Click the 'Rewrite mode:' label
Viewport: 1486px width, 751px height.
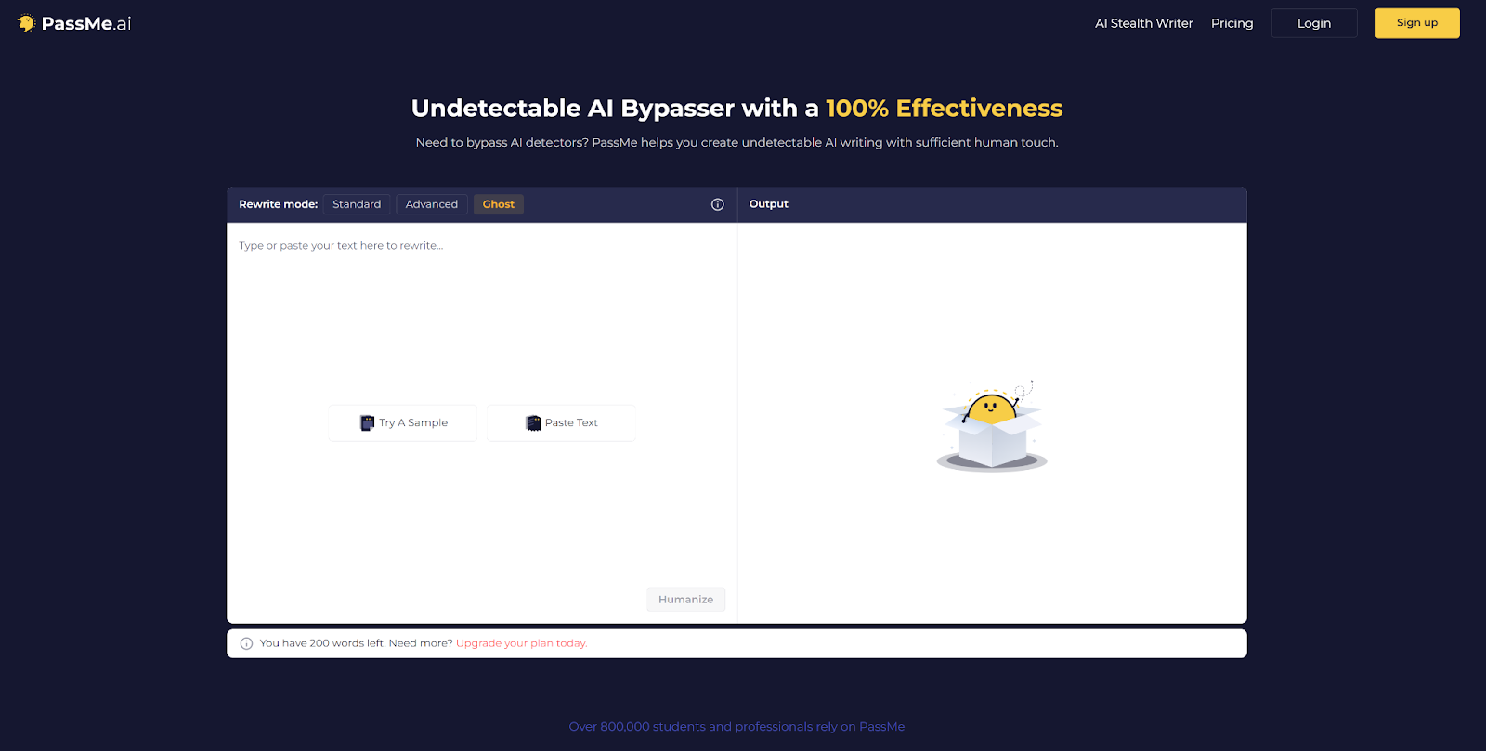278,204
